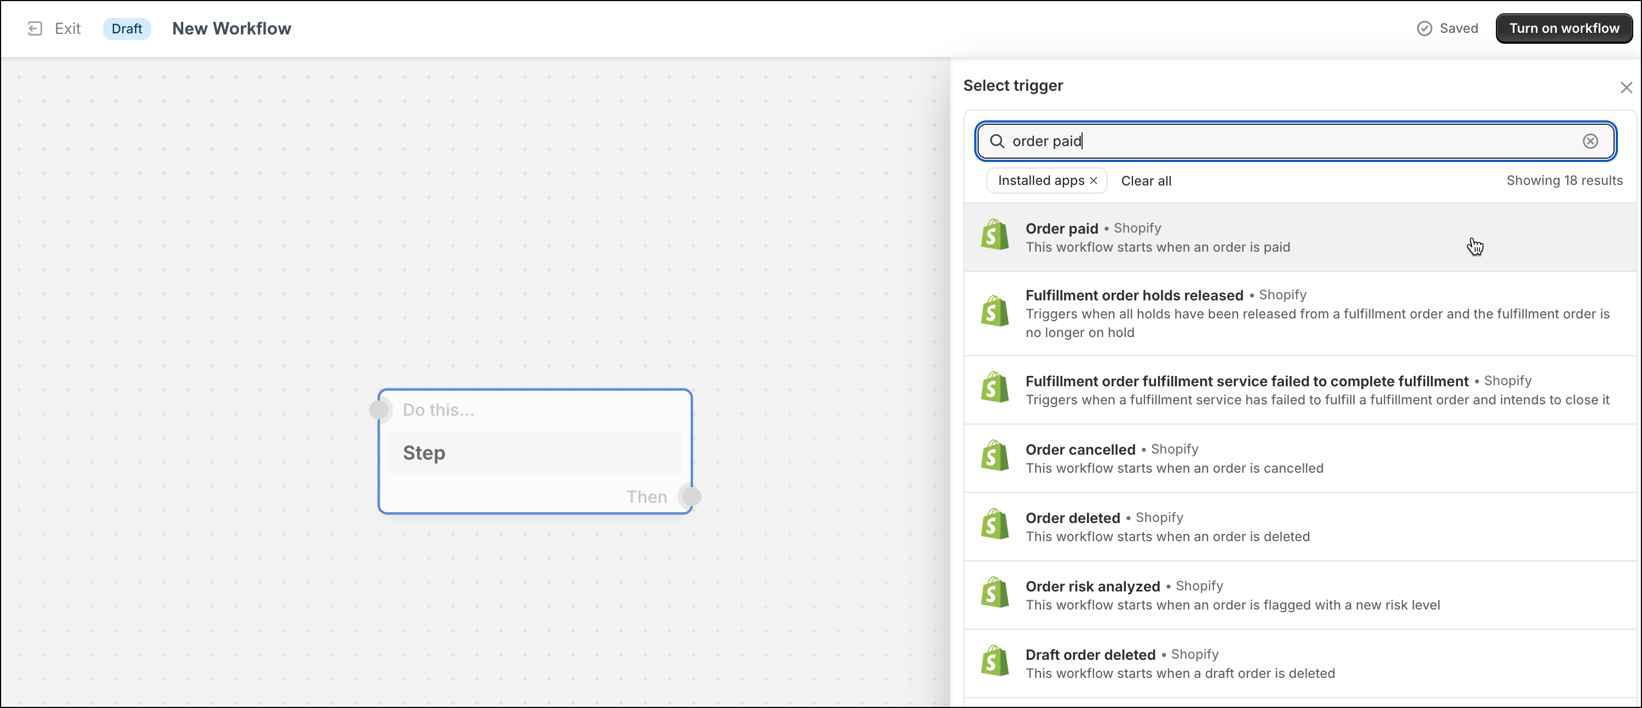Select the Order risk analyzed trigger
Image resolution: width=1642 pixels, height=708 pixels.
(x=1300, y=595)
